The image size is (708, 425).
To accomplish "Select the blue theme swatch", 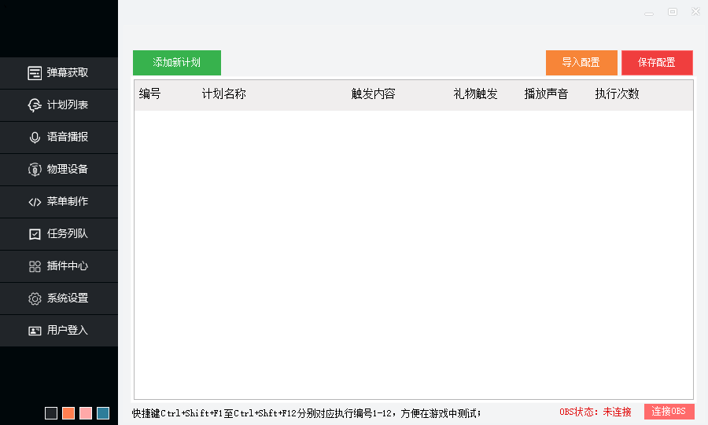I will 103,413.
